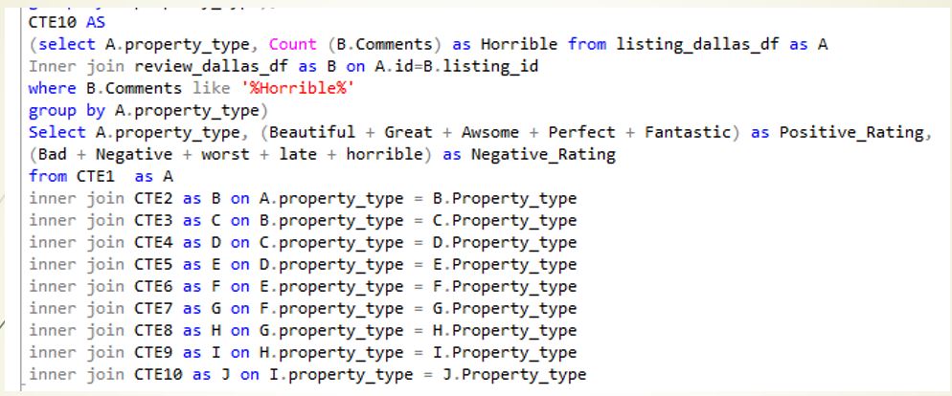Click 'CTE4' in the join list
The height and width of the screenshot is (396, 952).
coord(153,243)
